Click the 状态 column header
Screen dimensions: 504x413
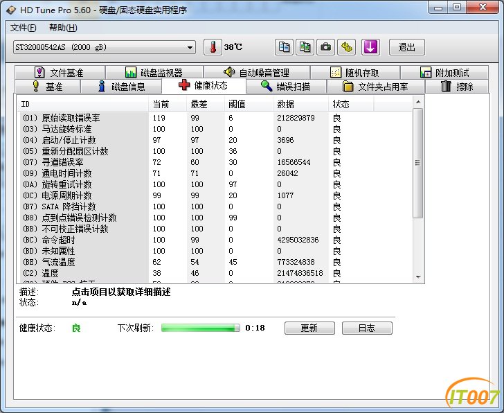tap(351, 104)
